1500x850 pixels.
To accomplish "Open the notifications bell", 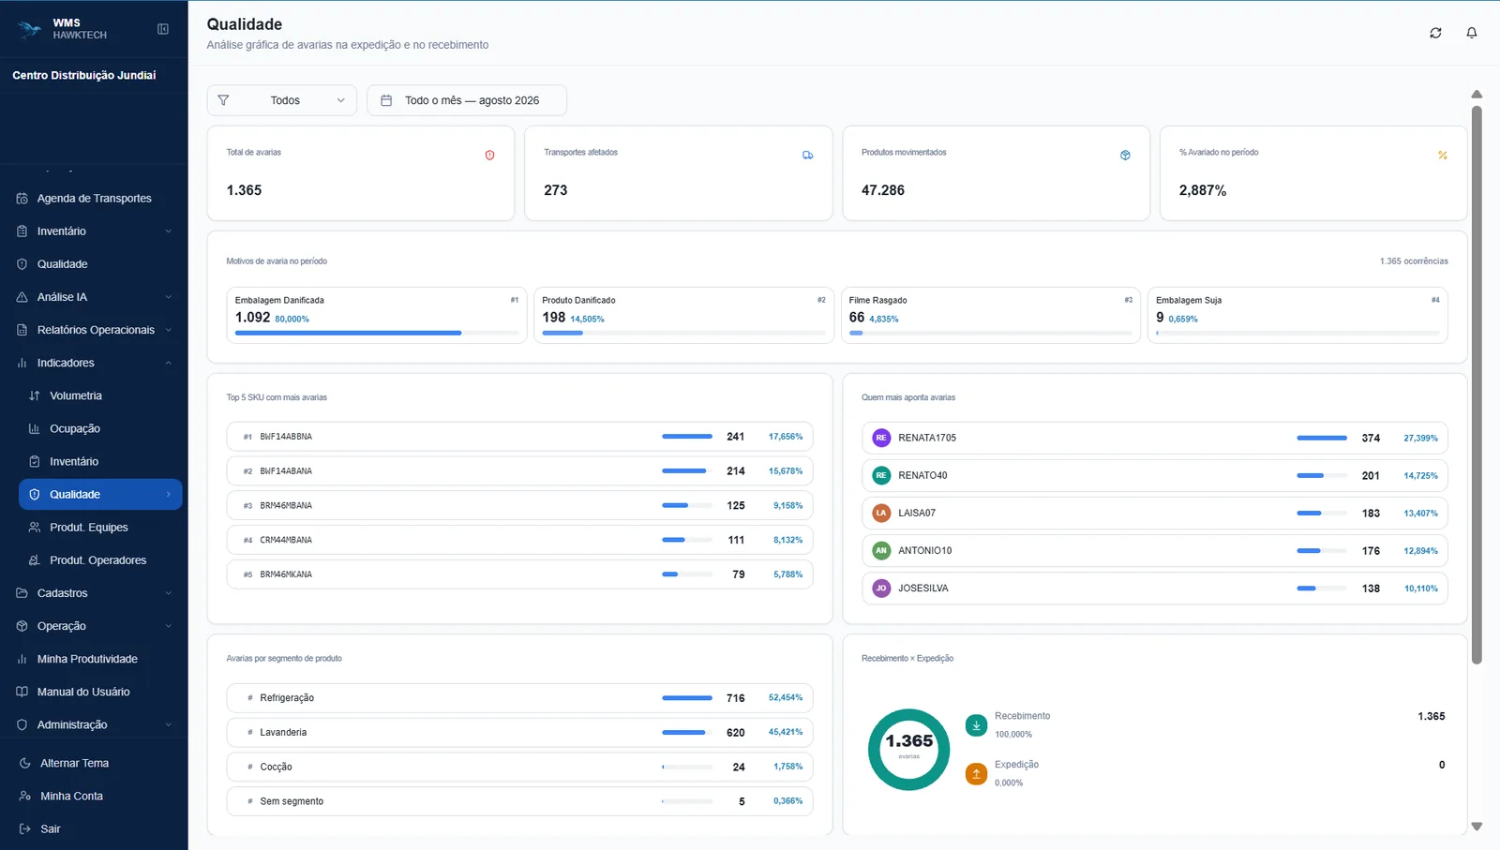I will (x=1472, y=33).
